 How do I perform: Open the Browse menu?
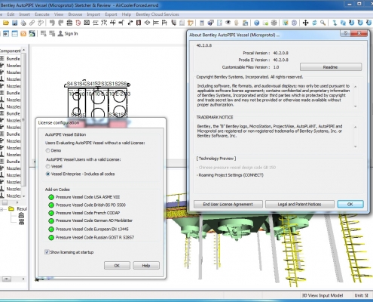point(75,14)
